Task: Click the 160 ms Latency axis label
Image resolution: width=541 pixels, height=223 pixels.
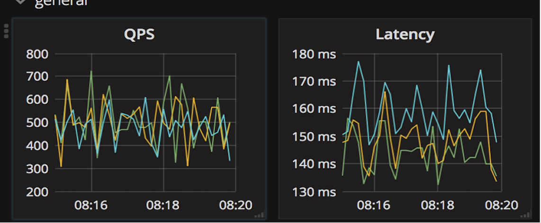Action: point(314,109)
